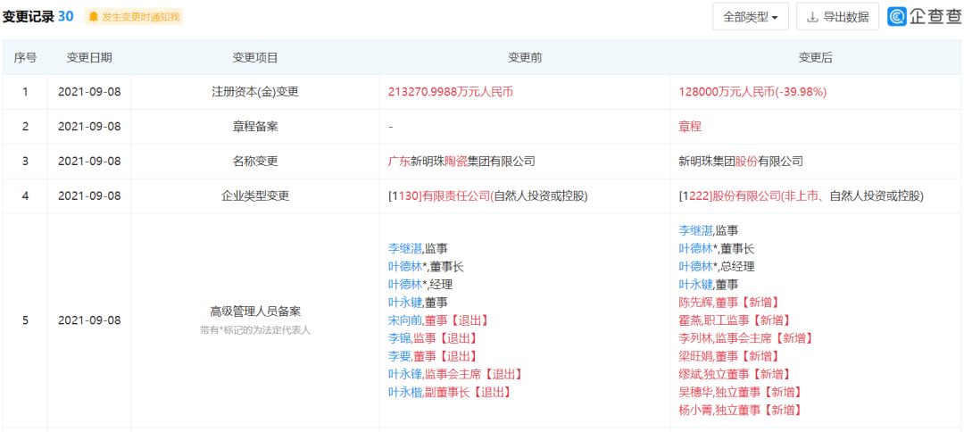964x432 pixels.
Task: Click newly added 霍燕 职工监事 entry
Action: 734,320
